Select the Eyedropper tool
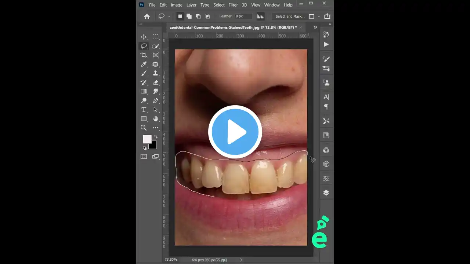This screenshot has height=264, width=470. [x=144, y=64]
